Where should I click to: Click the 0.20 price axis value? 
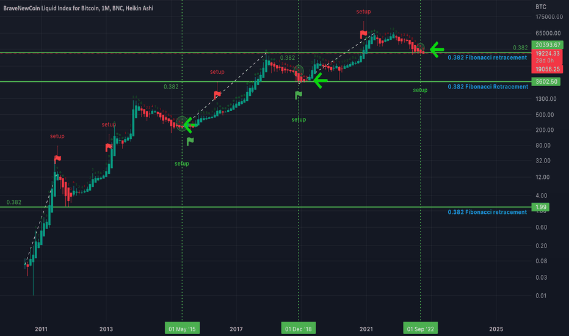[541, 246]
